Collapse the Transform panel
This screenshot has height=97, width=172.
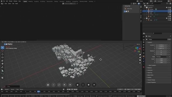pyautogui.click(x=149, y=42)
